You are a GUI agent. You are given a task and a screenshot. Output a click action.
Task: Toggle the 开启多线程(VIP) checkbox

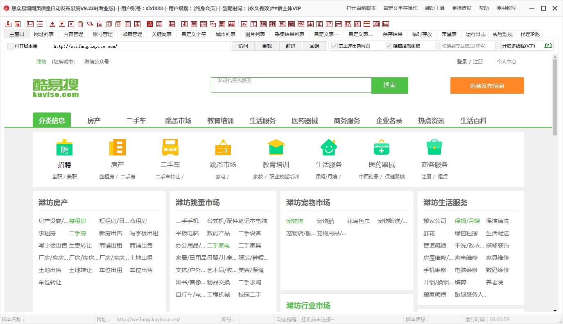pyautogui.click(x=498, y=46)
